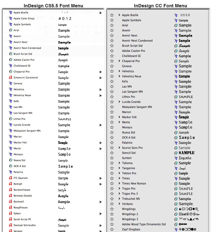Image resolution: width=212 pixels, height=232 pixels.
Task: Click the OpenType icon beside Arial in CS5.5 menu
Action: (10, 30)
